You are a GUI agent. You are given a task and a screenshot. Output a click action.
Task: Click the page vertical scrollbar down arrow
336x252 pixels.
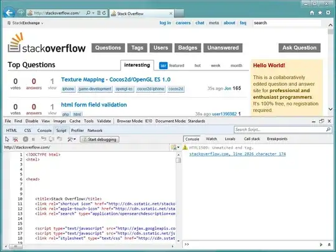330,109
